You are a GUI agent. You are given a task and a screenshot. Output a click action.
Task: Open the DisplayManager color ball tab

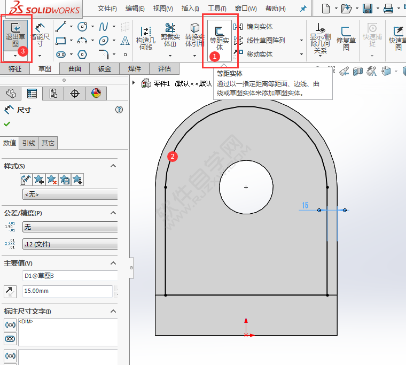(x=96, y=94)
